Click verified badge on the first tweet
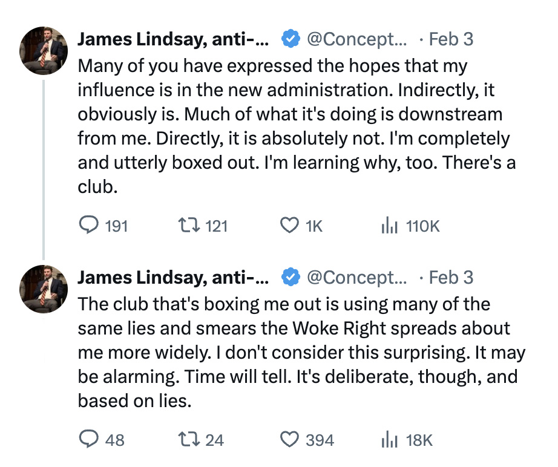The height and width of the screenshot is (467, 558). click(291, 40)
